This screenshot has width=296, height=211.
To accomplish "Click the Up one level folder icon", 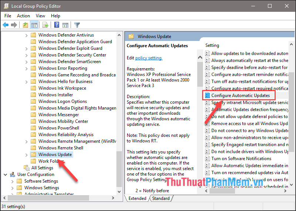I will click(x=25, y=25).
